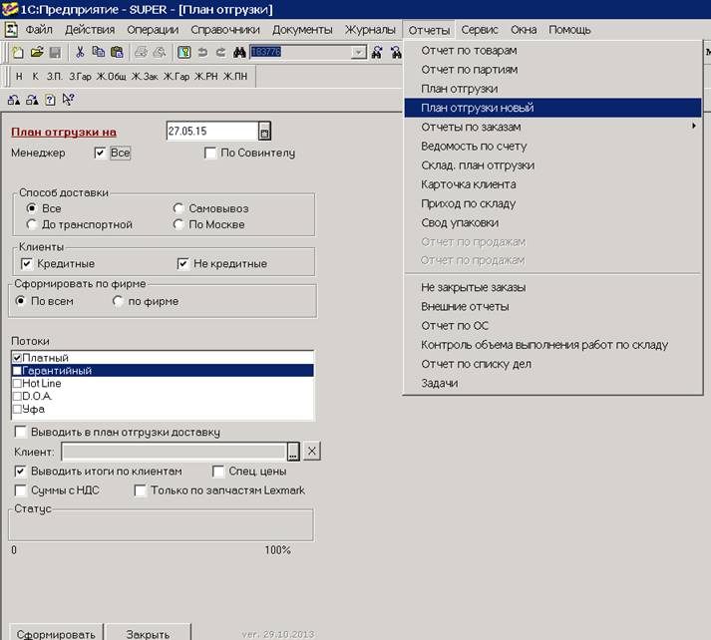Enable the По Совинтелу checkbox
The image size is (711, 640).
coord(210,154)
